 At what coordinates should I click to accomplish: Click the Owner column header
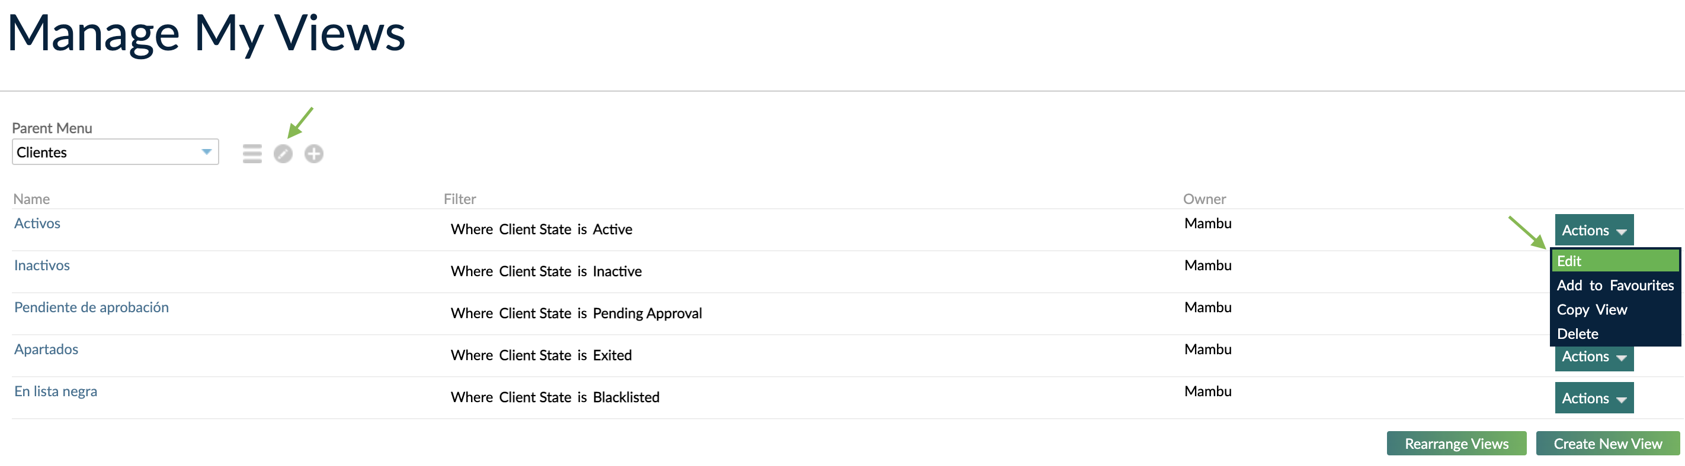[x=1205, y=199]
